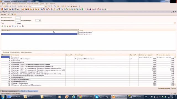Click the M- memory subtract icon

pos(76,6)
